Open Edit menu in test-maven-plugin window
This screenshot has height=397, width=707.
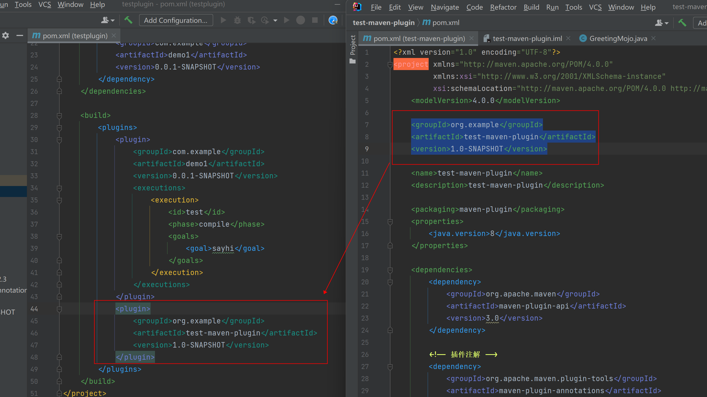[x=395, y=7]
